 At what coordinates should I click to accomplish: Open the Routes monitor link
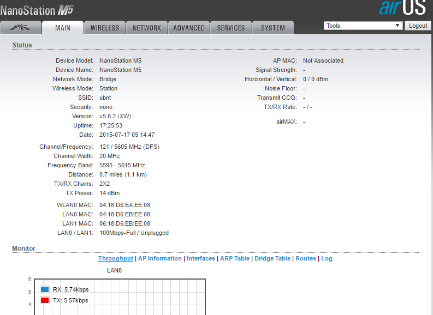pyautogui.click(x=306, y=258)
